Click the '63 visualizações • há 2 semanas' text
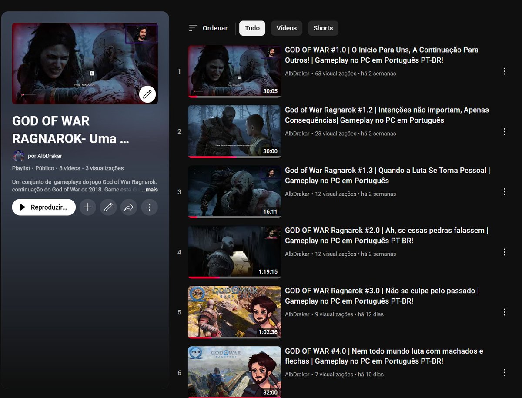The height and width of the screenshot is (398, 522). [355, 74]
